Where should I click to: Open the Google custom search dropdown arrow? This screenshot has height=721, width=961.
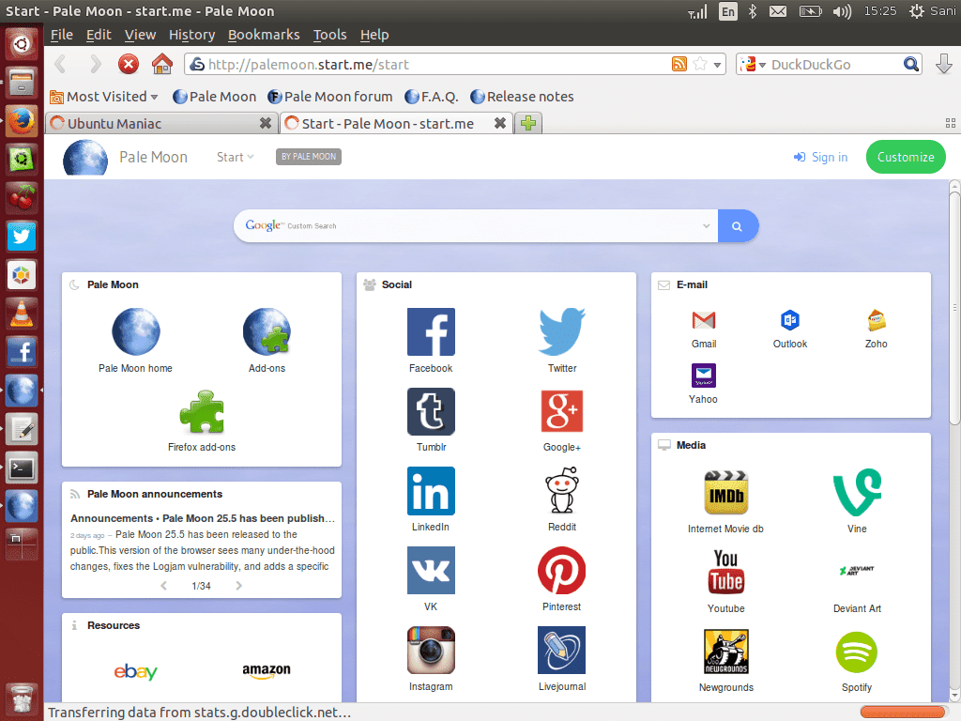706,225
